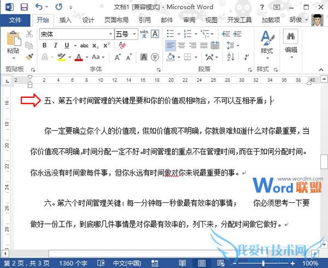Switch to the 引用 References tab
The width and height of the screenshot is (328, 268).
tap(144, 20)
